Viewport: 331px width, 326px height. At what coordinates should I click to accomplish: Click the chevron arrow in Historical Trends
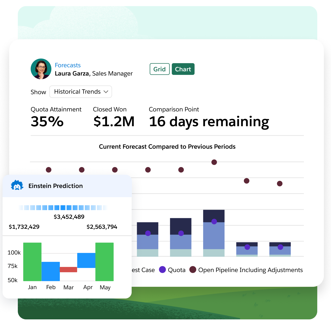pos(106,92)
